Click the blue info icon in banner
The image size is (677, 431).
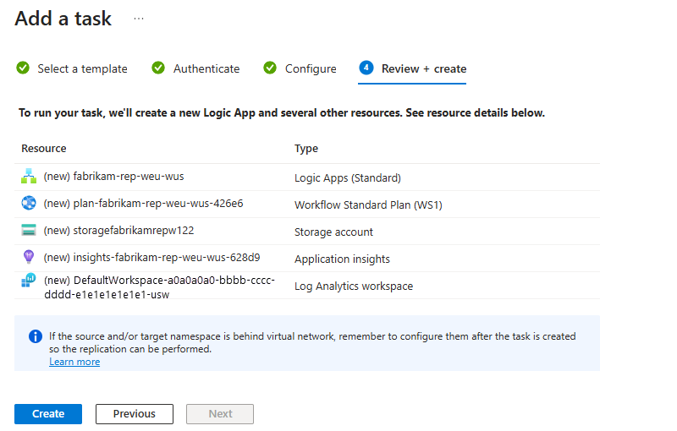[36, 336]
